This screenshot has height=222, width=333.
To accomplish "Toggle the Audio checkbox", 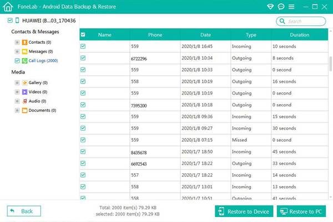I will tap(17, 101).
